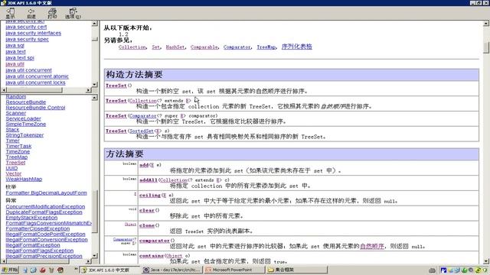Open the java.util package link
The width and height of the screenshot is (490, 275).
point(15,64)
